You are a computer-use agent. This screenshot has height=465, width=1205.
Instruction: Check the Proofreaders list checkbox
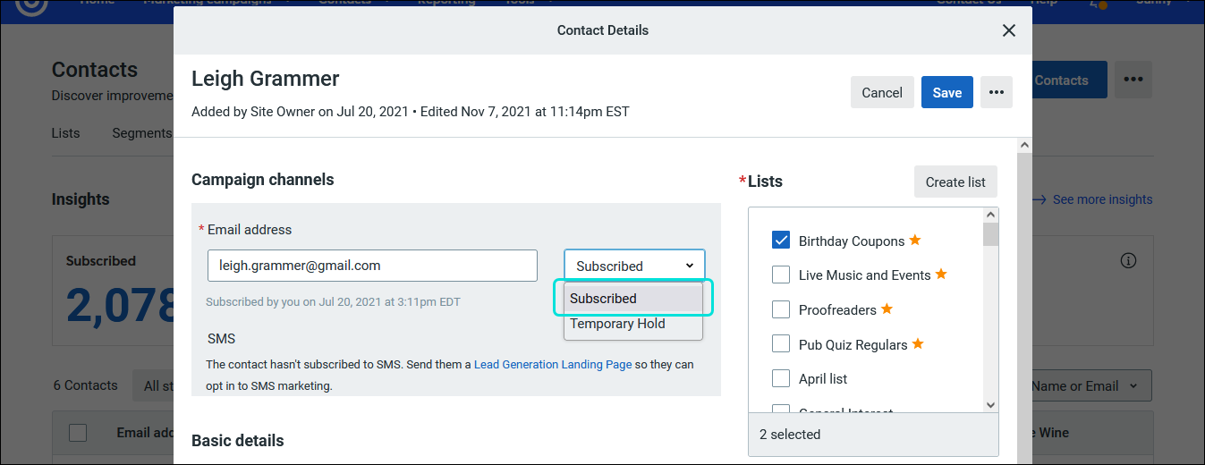point(781,309)
